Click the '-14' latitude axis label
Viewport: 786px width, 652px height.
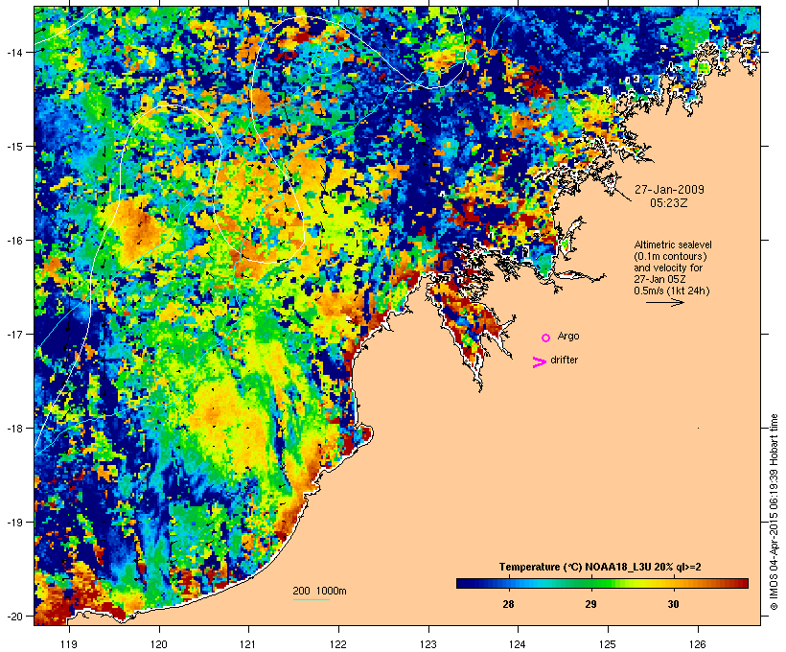(x=13, y=52)
